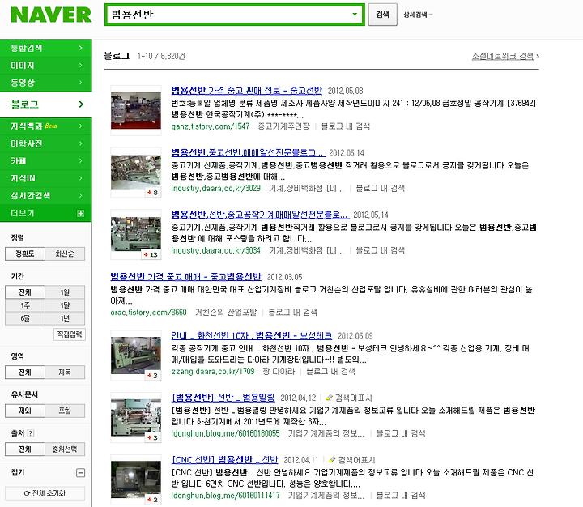The height and width of the screenshot is (507, 583).
Task: Click the 중고기계주인장 blog name
Action: tap(283, 126)
